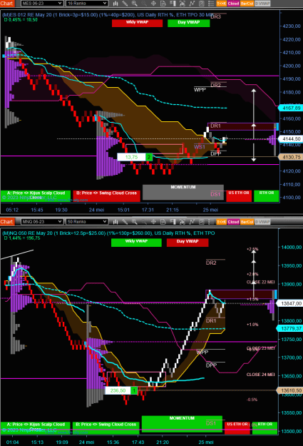Click zoom in magnifier on MES chart toolbar
Screen dimensions: 303x446
[135, 4]
